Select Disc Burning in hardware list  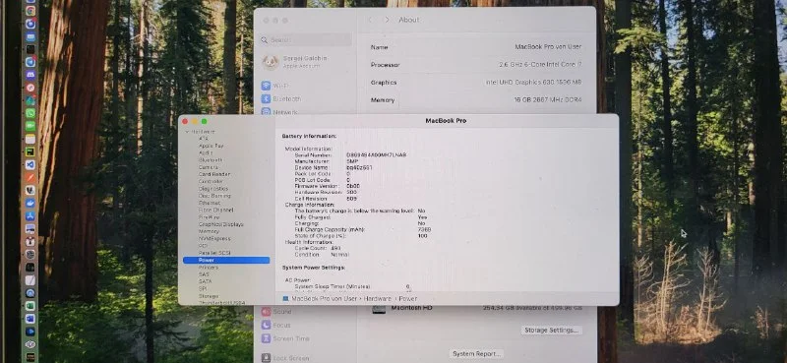(214, 196)
